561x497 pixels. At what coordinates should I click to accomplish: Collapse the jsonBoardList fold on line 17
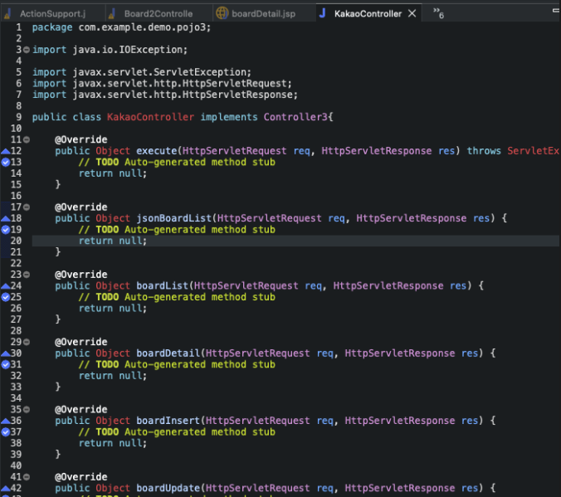point(27,207)
